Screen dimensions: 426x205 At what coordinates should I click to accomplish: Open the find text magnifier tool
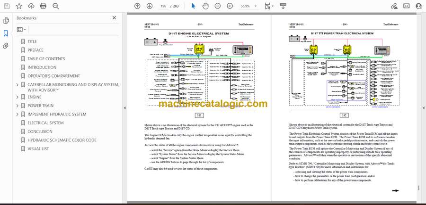click(56, 6)
